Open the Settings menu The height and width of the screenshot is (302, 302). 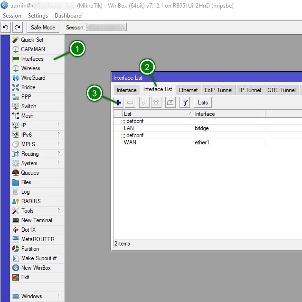38,16
